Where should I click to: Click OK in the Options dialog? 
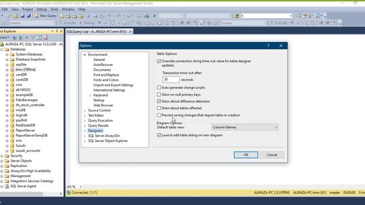tap(246, 155)
